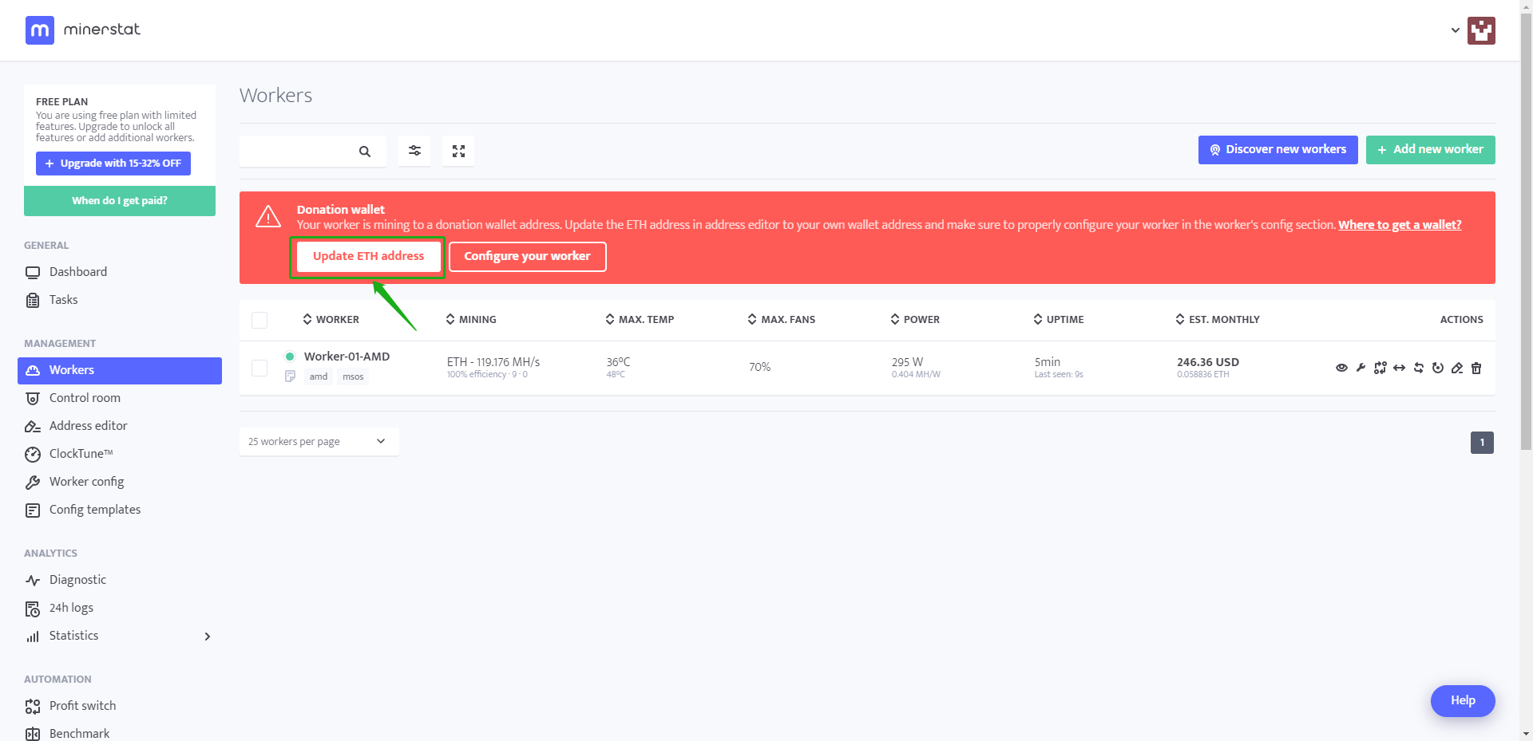The width and height of the screenshot is (1533, 741).
Task: Click the Dashboard monitor icon
Action: [x=33, y=273]
